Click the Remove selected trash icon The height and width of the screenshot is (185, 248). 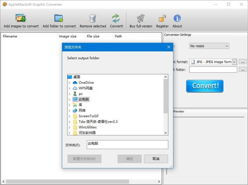tap(93, 18)
